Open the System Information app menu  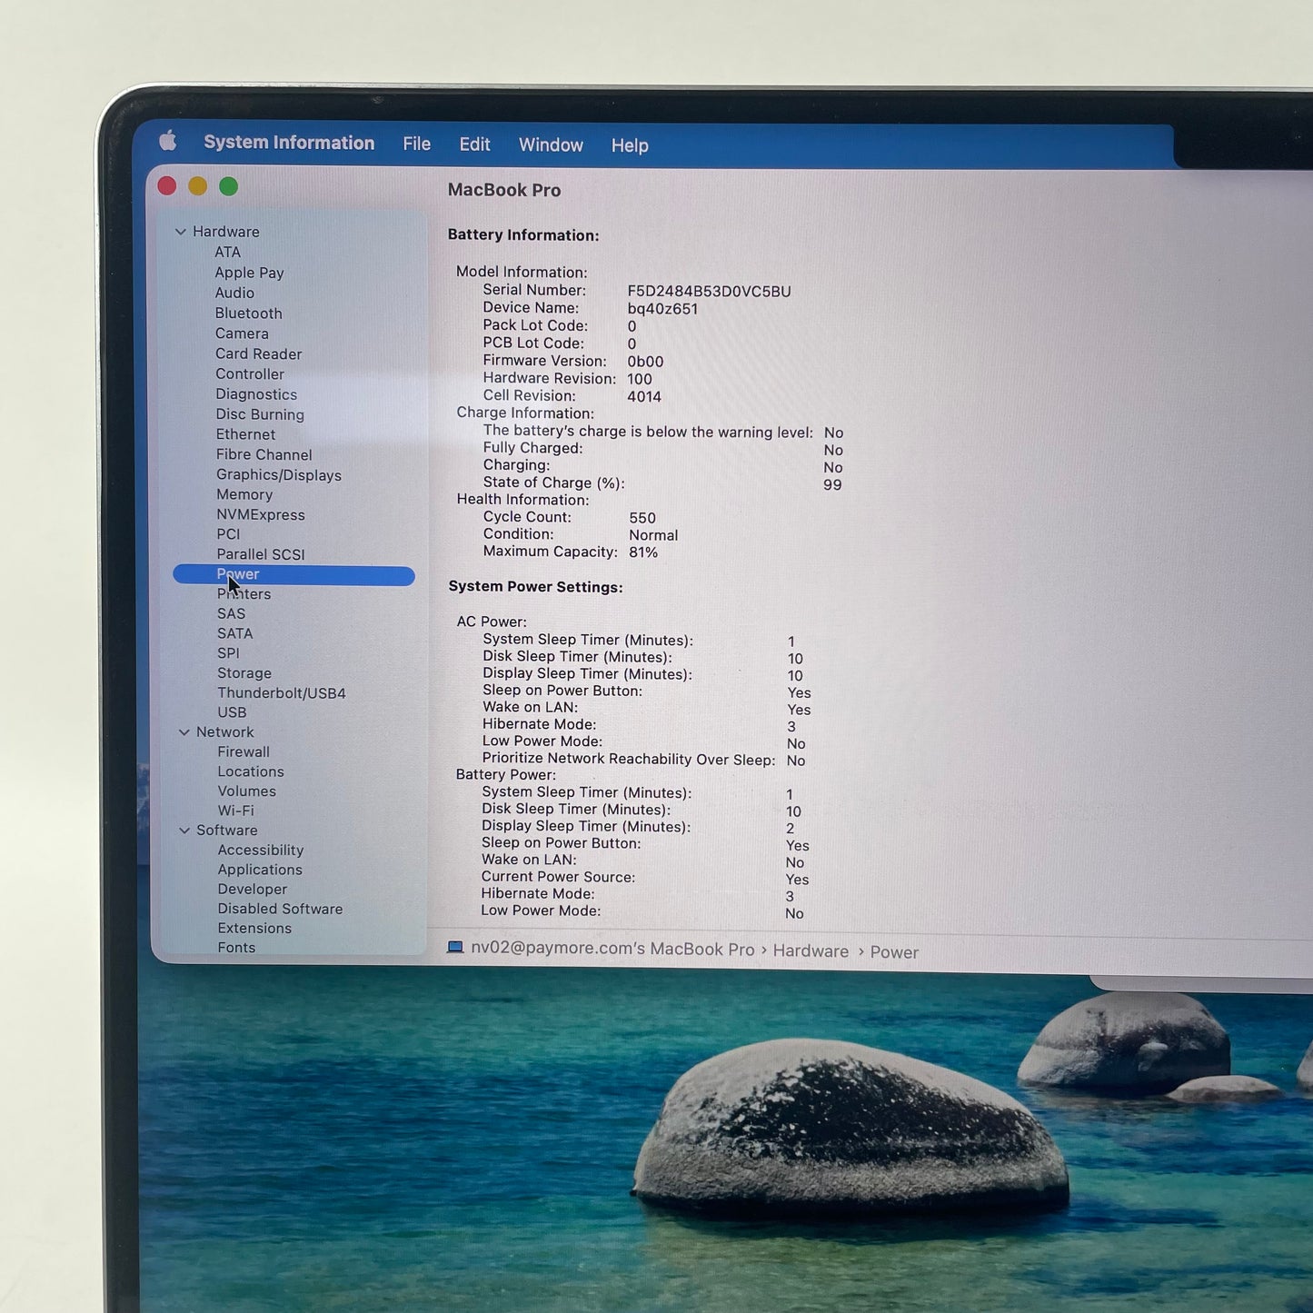pyautogui.click(x=289, y=143)
